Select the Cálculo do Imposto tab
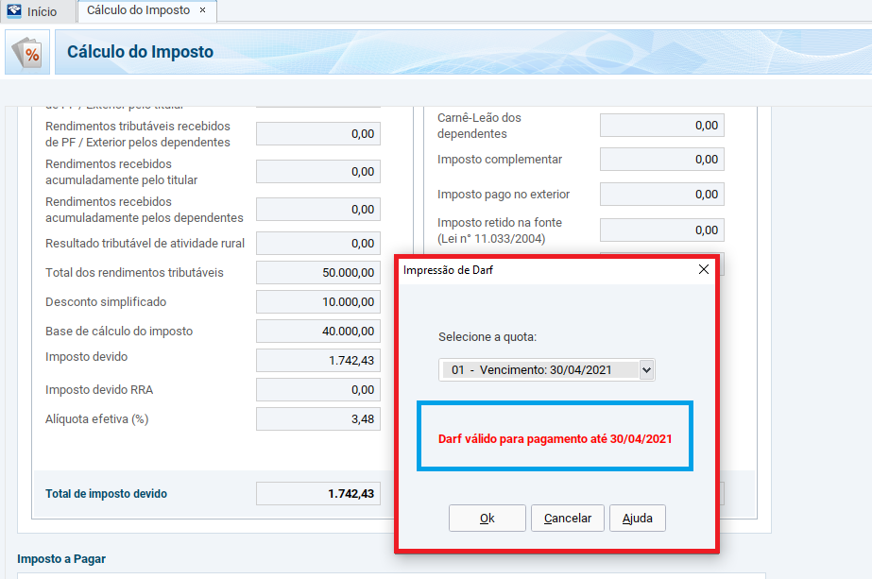This screenshot has height=579, width=872. [138, 10]
